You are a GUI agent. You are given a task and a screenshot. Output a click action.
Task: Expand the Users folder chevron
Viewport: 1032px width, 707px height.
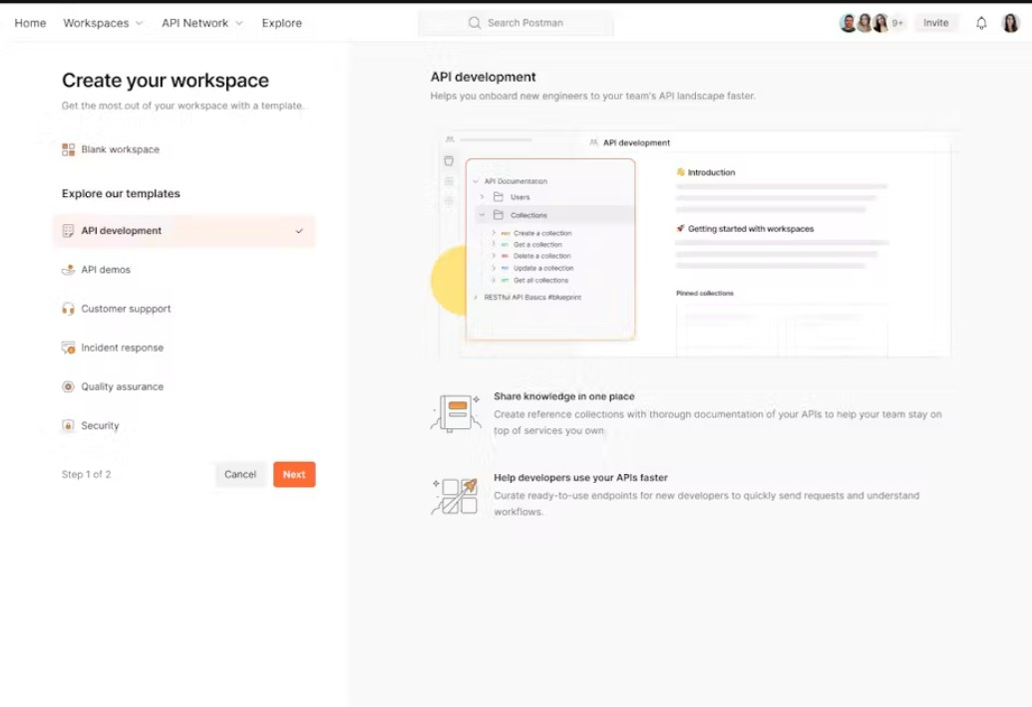[483, 196]
